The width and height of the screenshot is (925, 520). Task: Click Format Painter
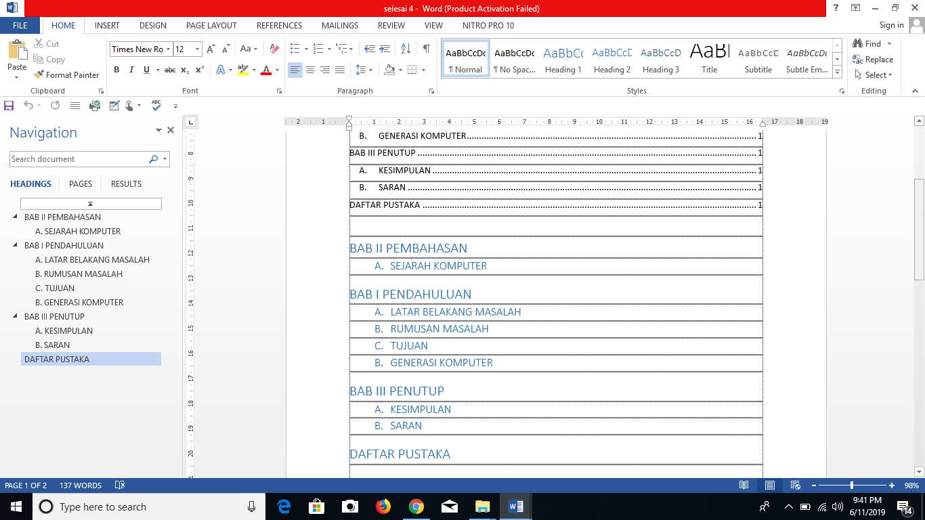[x=66, y=75]
